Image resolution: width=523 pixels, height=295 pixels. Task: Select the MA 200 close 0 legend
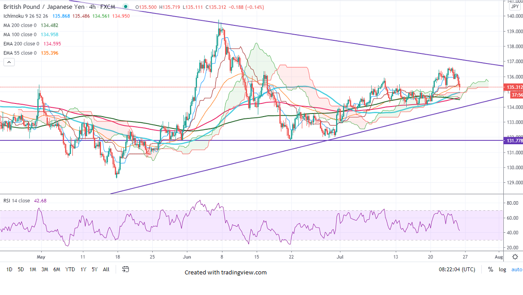[x=20, y=25]
